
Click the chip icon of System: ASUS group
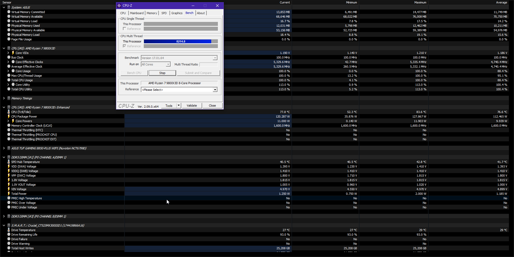[x=9, y=7]
